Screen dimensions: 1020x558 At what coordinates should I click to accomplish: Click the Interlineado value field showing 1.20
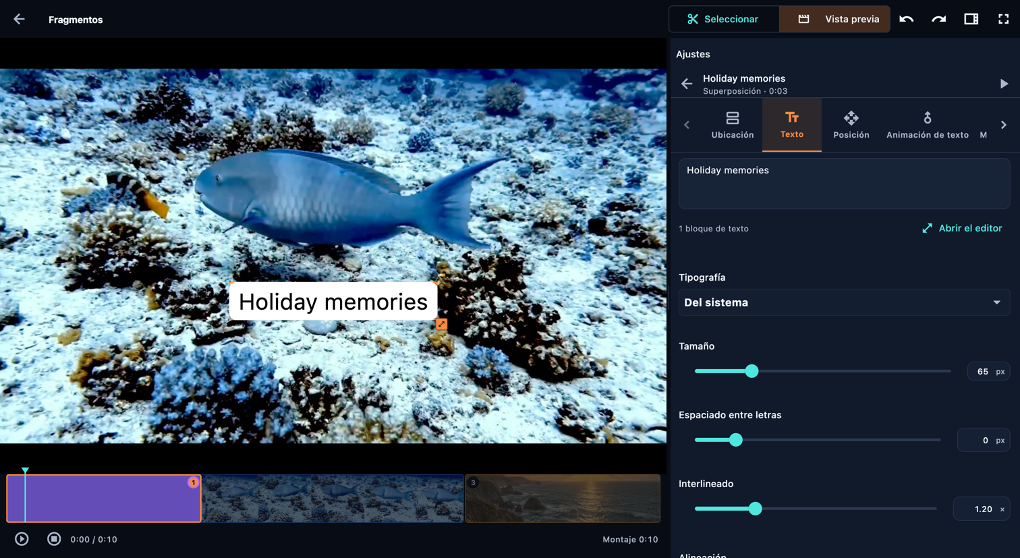[x=982, y=509]
